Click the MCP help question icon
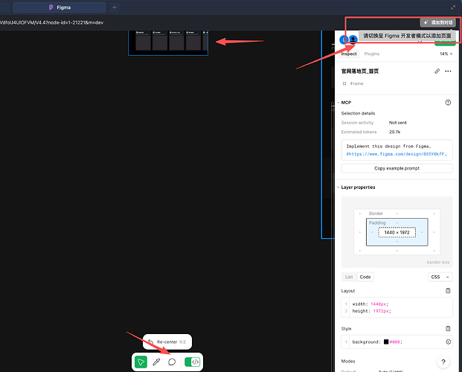Image resolution: width=462 pixels, height=372 pixels. pyautogui.click(x=448, y=102)
